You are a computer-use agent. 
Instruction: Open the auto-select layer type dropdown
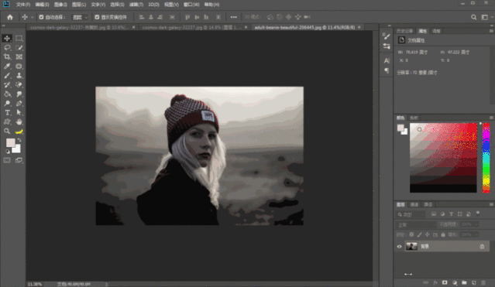(x=80, y=17)
